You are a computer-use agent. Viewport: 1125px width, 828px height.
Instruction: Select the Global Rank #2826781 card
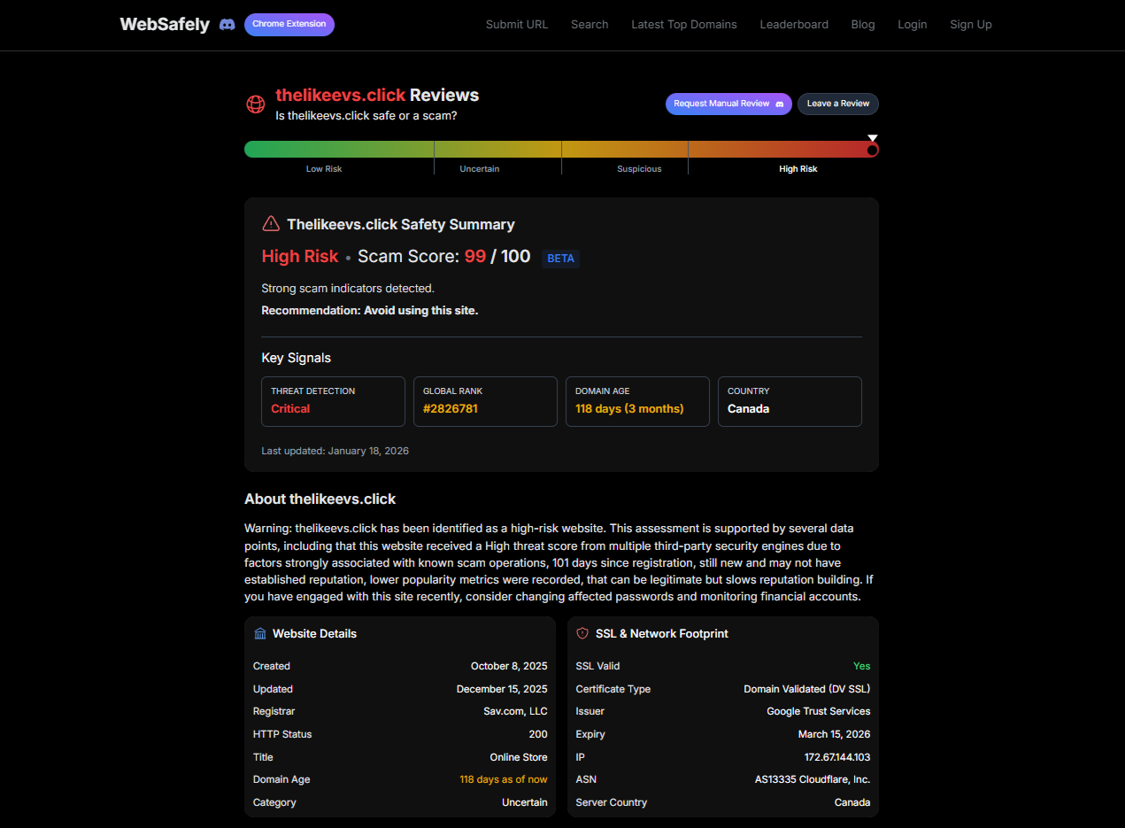pos(485,401)
